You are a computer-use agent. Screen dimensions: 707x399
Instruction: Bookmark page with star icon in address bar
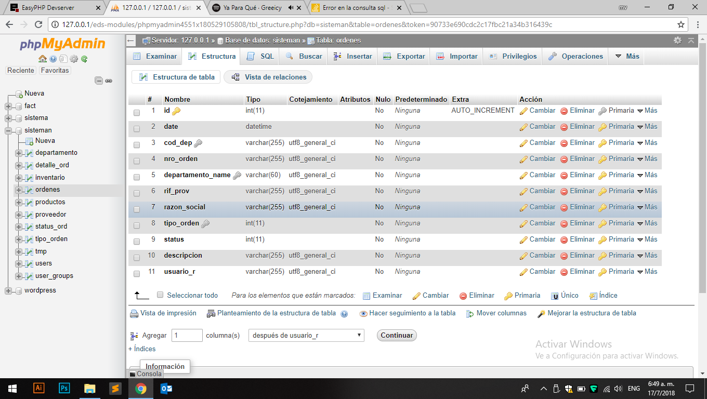pos(681,24)
